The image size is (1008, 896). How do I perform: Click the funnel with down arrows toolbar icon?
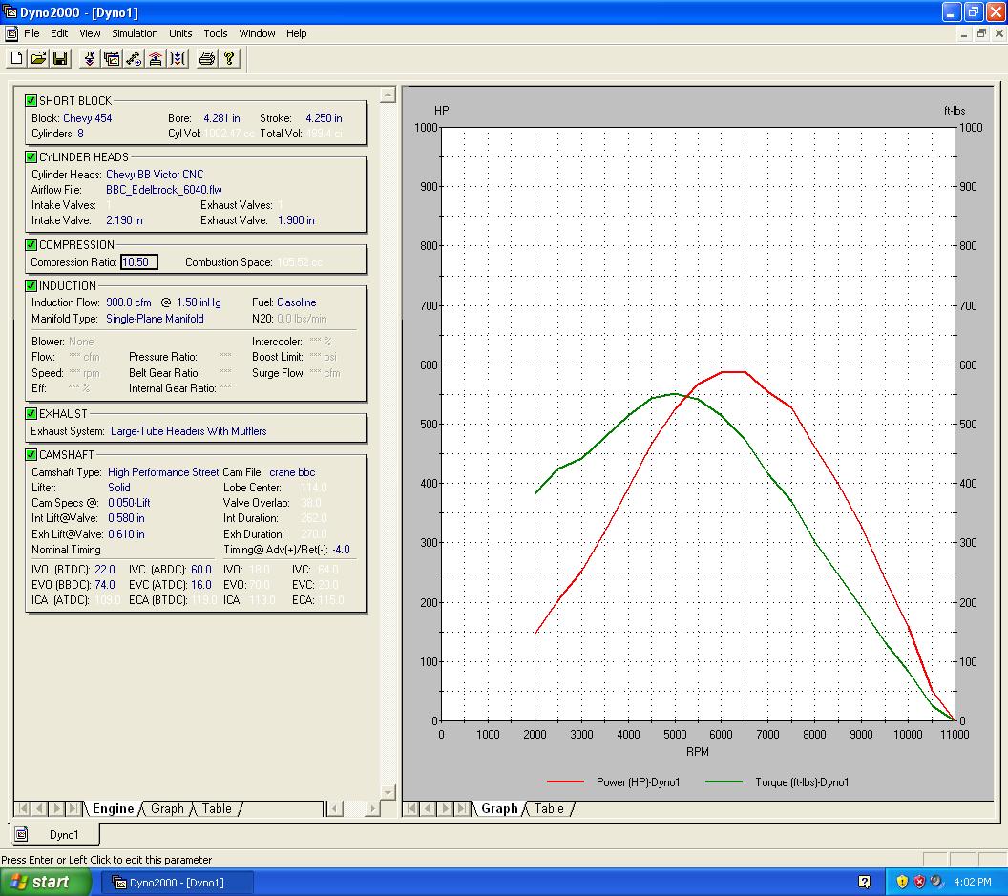(90, 58)
